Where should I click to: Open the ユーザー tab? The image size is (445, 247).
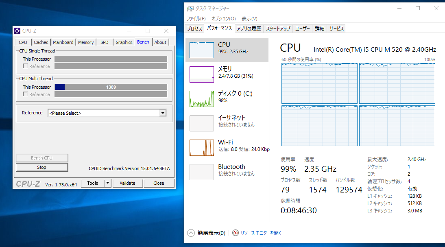click(303, 28)
